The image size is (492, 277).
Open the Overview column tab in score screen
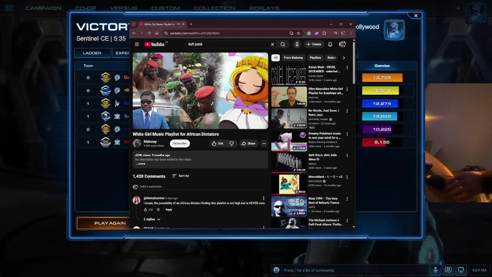pyautogui.click(x=382, y=66)
